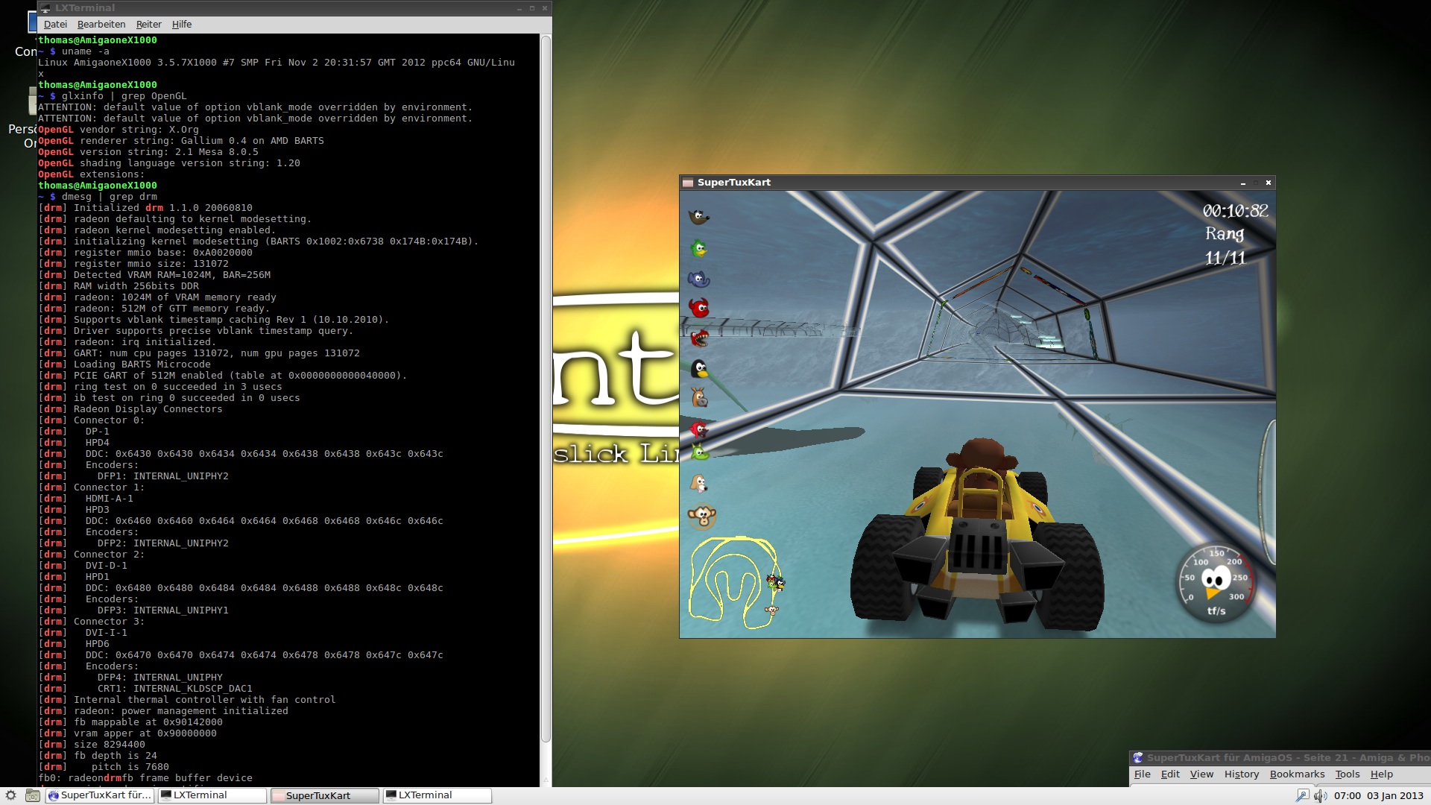Screen dimensions: 1431x805
Task: Click the LXTerminal title bar icon
Action: pos(45,8)
